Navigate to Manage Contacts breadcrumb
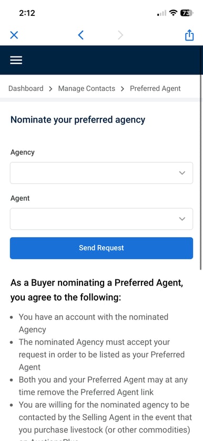203x441 pixels. [87, 88]
